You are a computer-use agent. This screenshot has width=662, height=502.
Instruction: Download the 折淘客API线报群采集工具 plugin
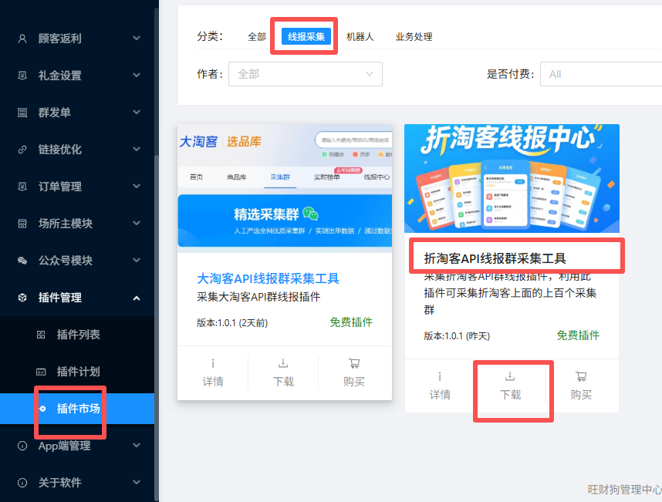[510, 386]
